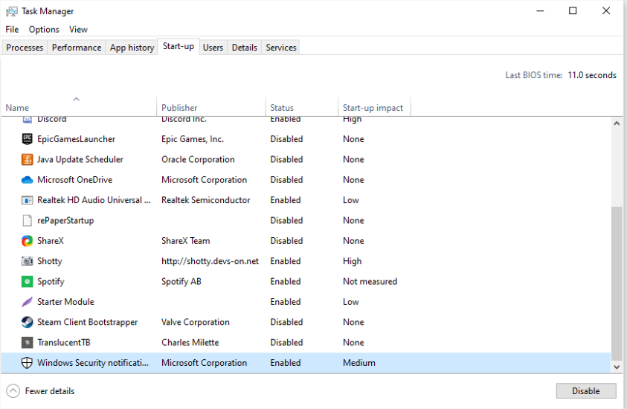Select the Spotify row name
This screenshot has width=627, height=409.
(51, 281)
